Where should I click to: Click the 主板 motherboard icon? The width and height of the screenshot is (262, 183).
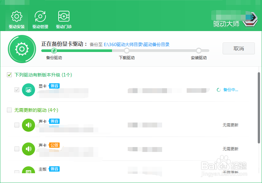coord(28,170)
